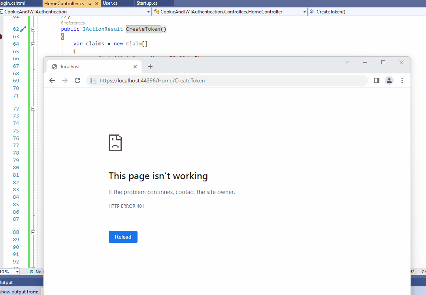Reload page with the refresh icon
This screenshot has width=426, height=295.
click(77, 80)
